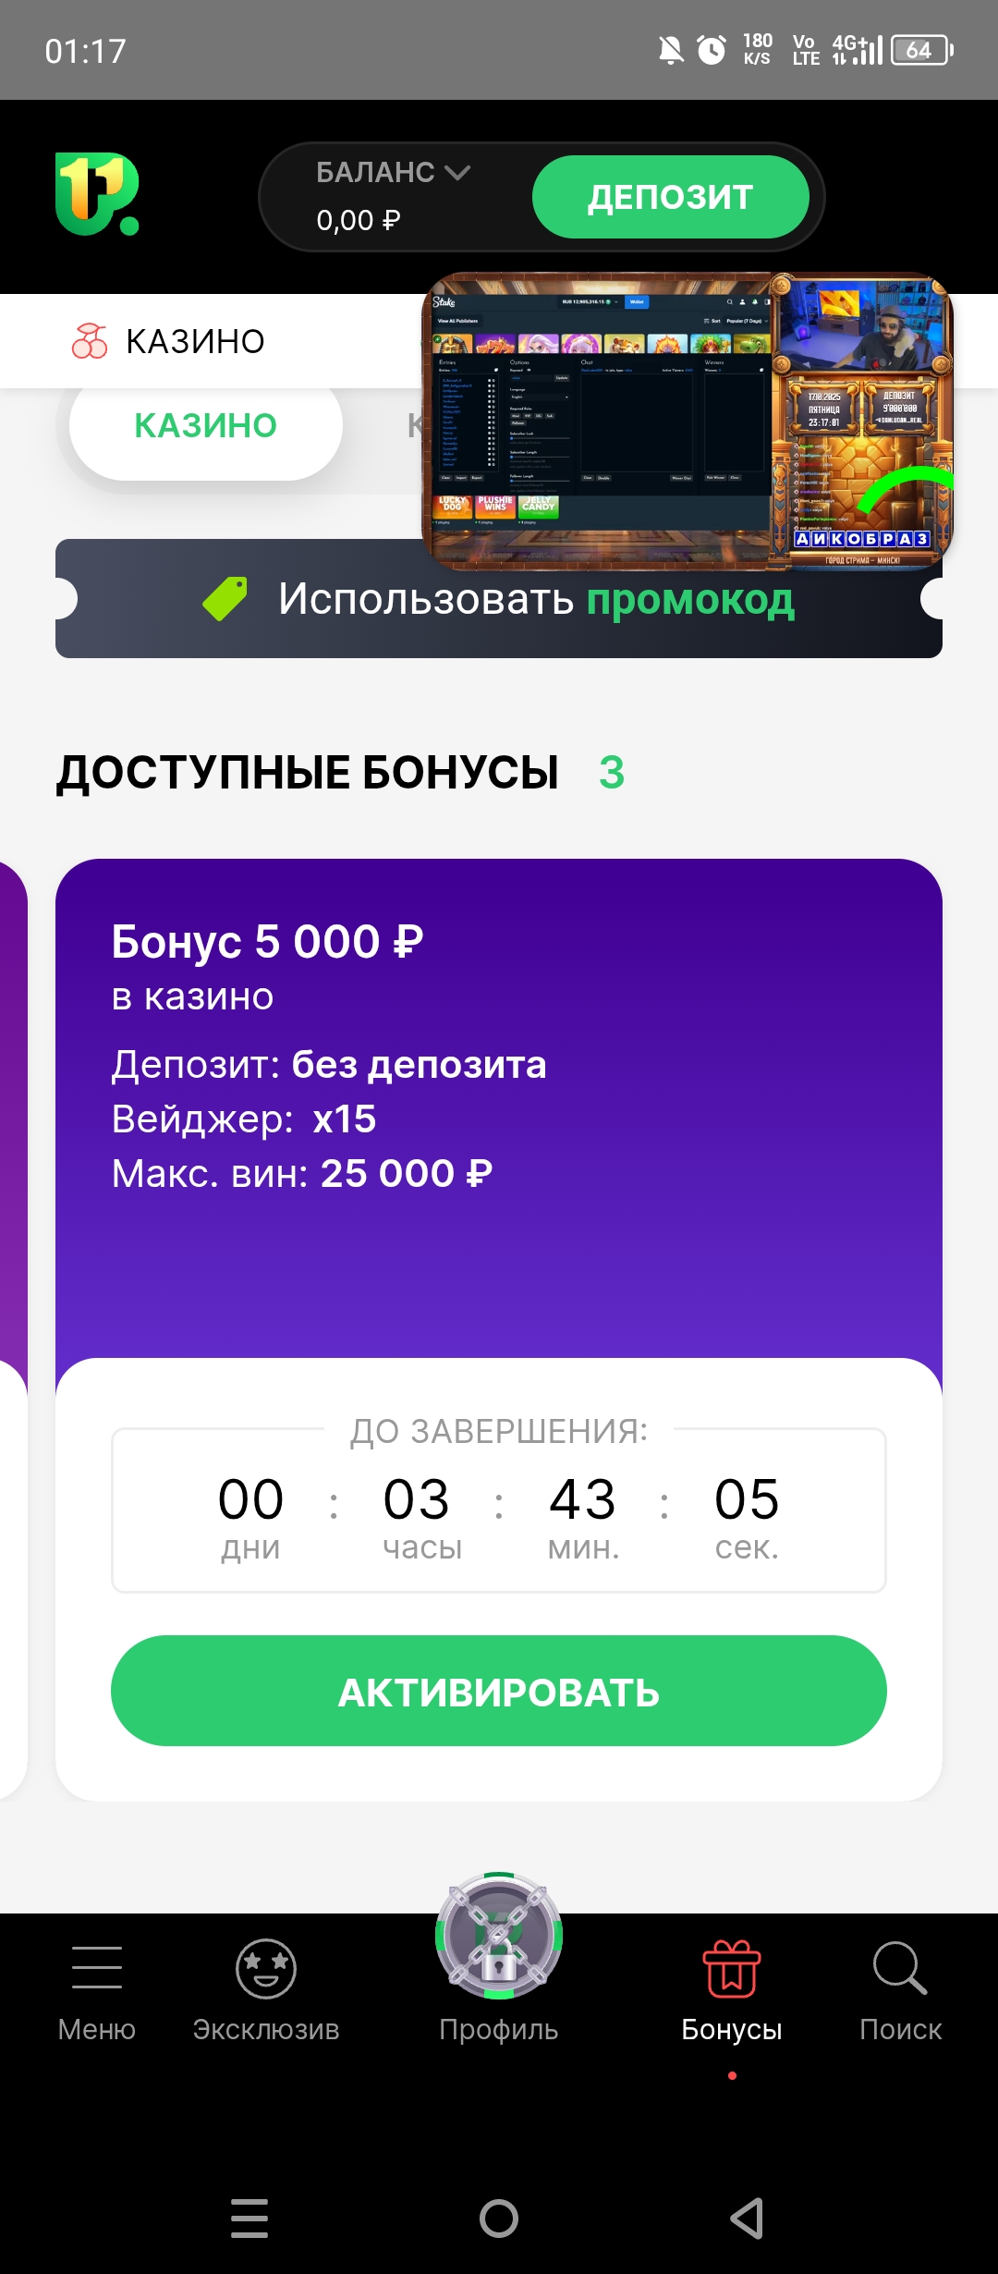Viewport: 998px width, 2274px height.
Task: Tap the locked Профиль chip icon
Action: [499, 1935]
